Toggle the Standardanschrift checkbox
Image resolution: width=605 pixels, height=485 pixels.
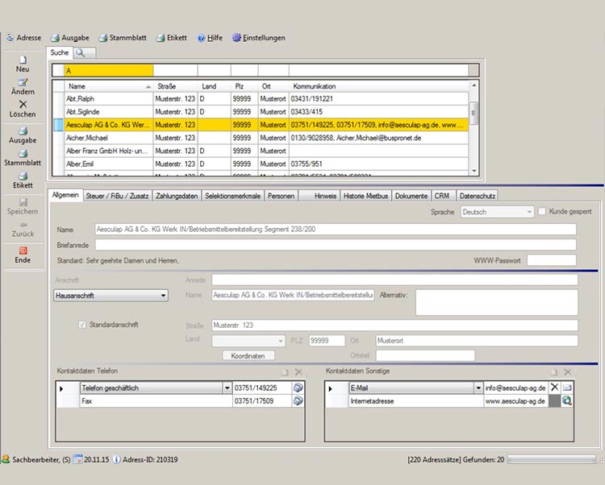82,325
